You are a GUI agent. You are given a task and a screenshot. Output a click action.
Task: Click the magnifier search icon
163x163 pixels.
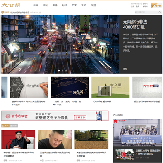pos(160,12)
